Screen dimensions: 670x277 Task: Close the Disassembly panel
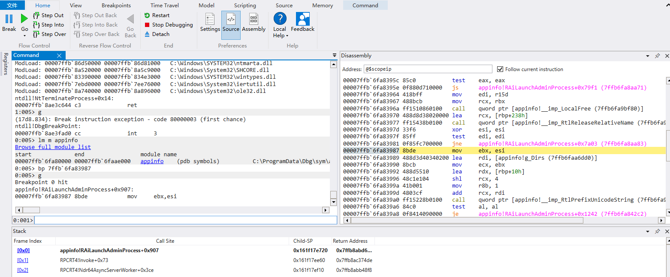point(667,56)
